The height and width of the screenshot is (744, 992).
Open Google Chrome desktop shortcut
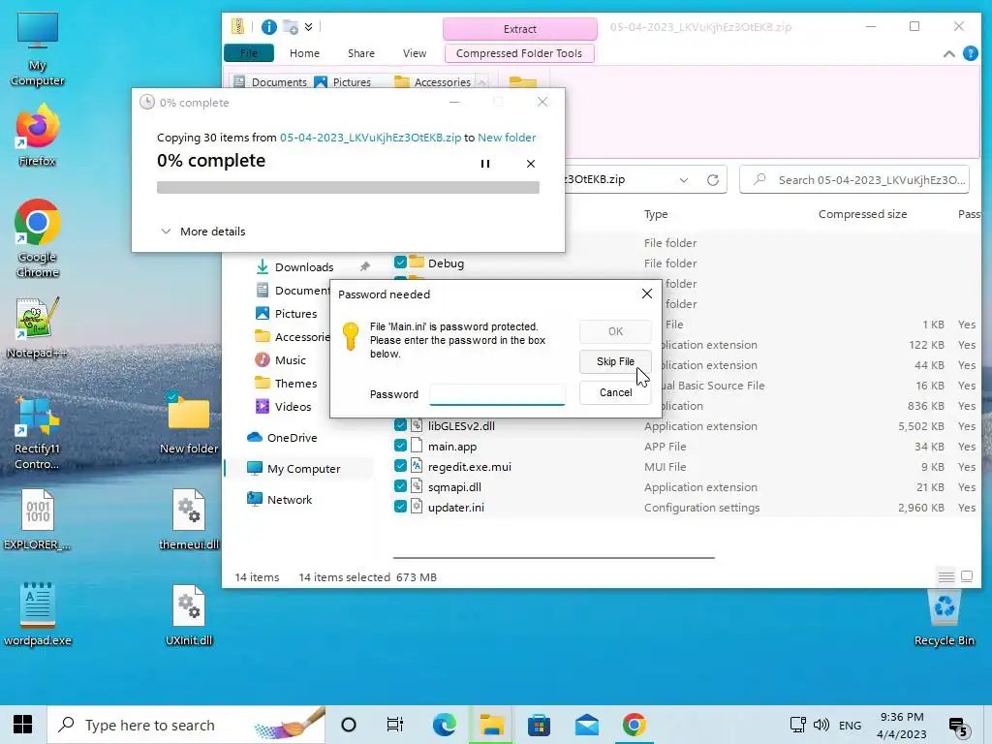[x=38, y=238]
